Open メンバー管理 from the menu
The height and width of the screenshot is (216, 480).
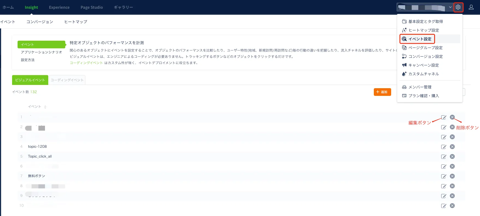[420, 87]
